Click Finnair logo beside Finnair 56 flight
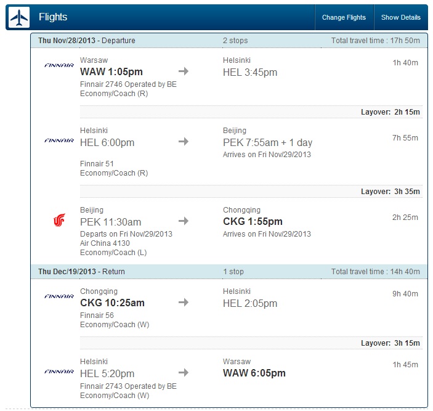This screenshot has height=411, width=433. click(x=59, y=296)
